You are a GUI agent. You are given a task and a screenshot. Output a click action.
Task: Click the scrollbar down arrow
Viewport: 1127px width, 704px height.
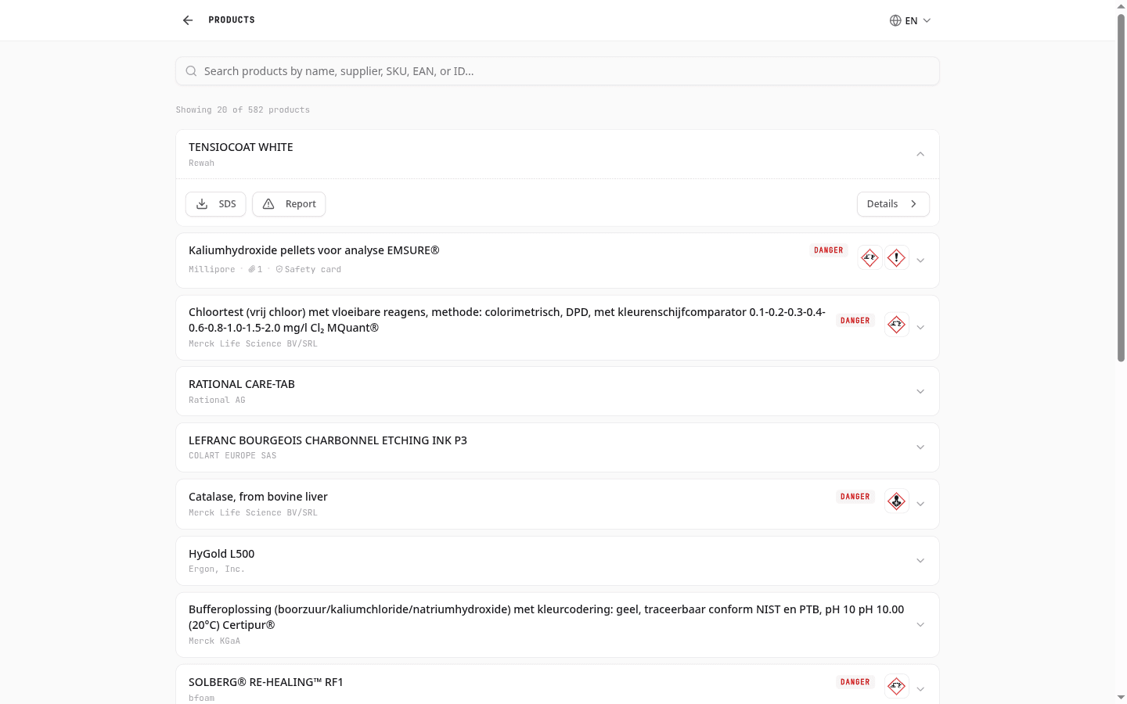(x=1121, y=697)
